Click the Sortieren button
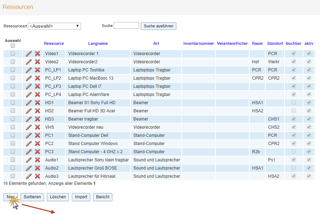The height and width of the screenshot is (214, 320). [x=32, y=197]
